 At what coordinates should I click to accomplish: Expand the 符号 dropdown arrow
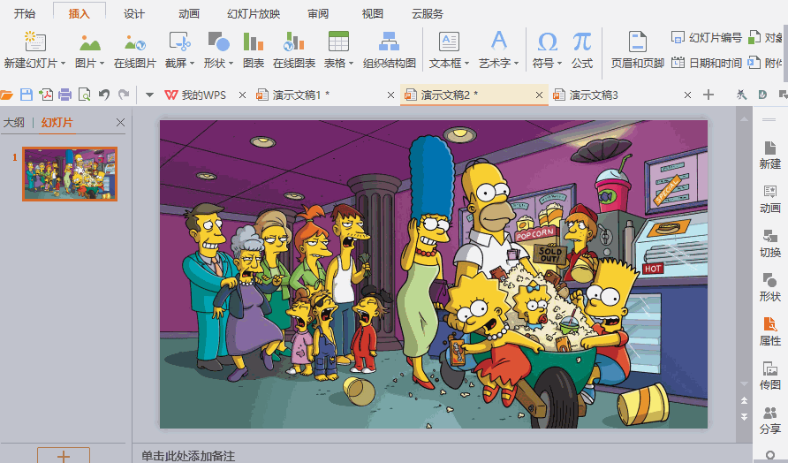pos(559,64)
